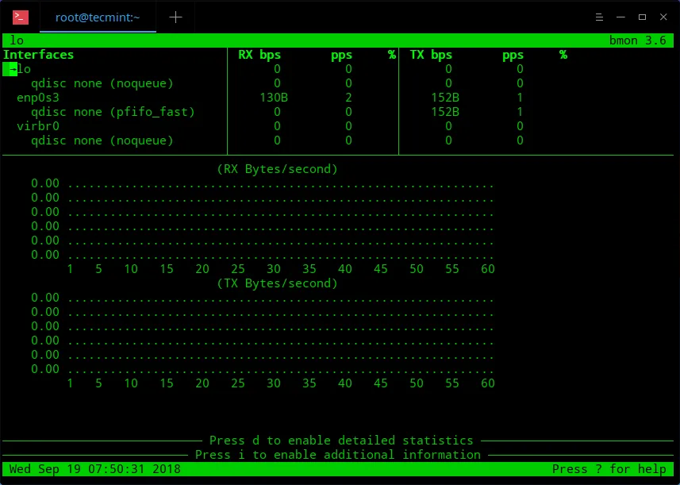Click 'Press d to enable detailed statistics'

click(341, 441)
